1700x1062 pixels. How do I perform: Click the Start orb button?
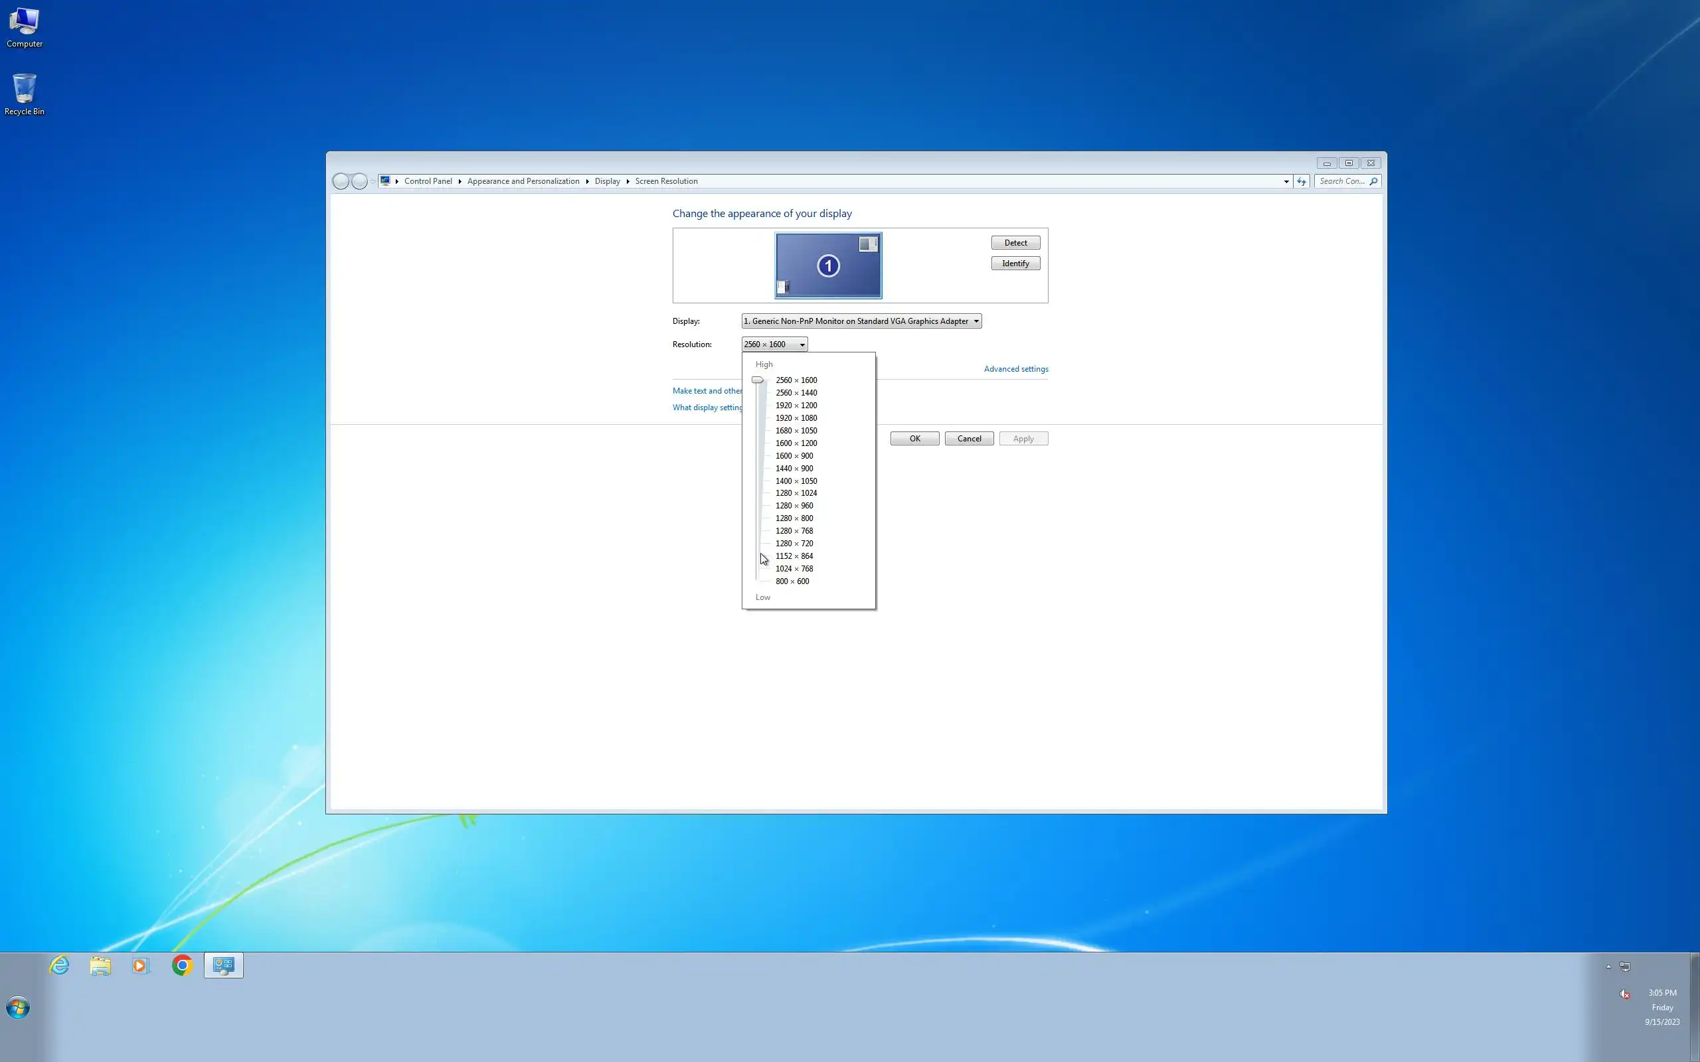point(19,1008)
